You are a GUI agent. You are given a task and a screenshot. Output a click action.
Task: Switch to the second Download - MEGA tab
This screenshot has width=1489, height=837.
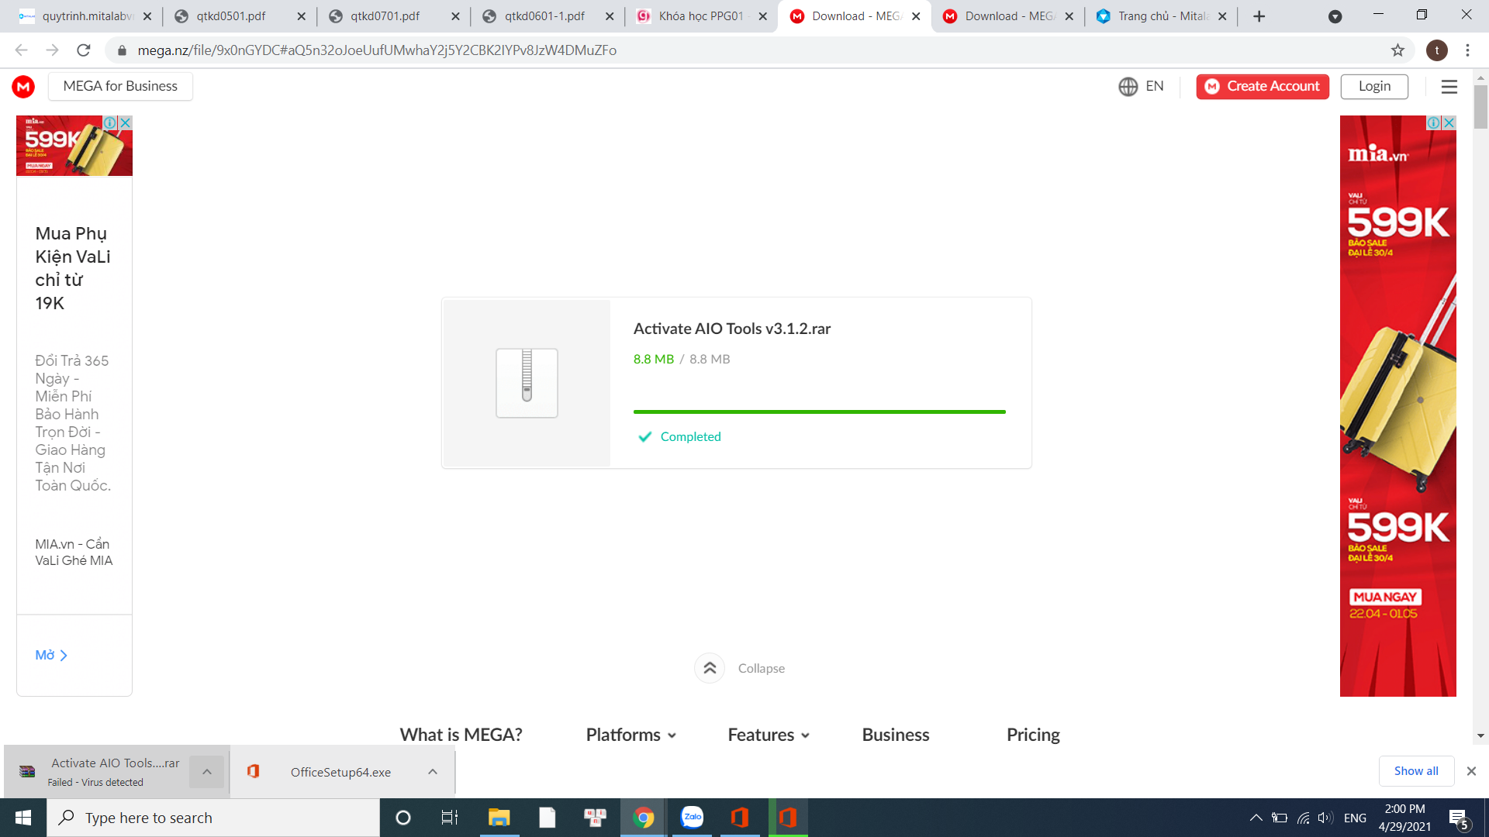point(1008,15)
